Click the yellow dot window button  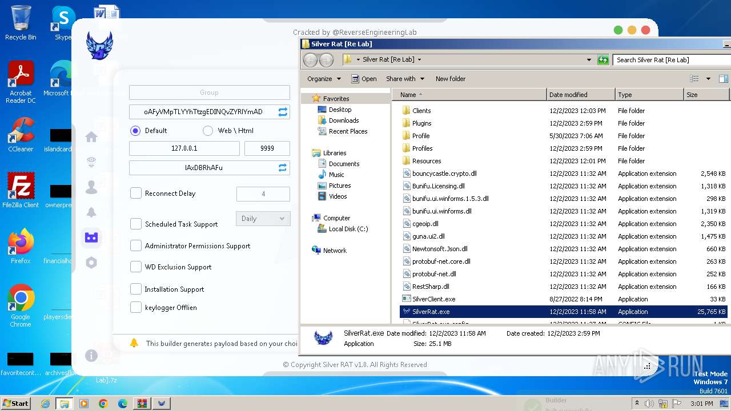coord(632,30)
